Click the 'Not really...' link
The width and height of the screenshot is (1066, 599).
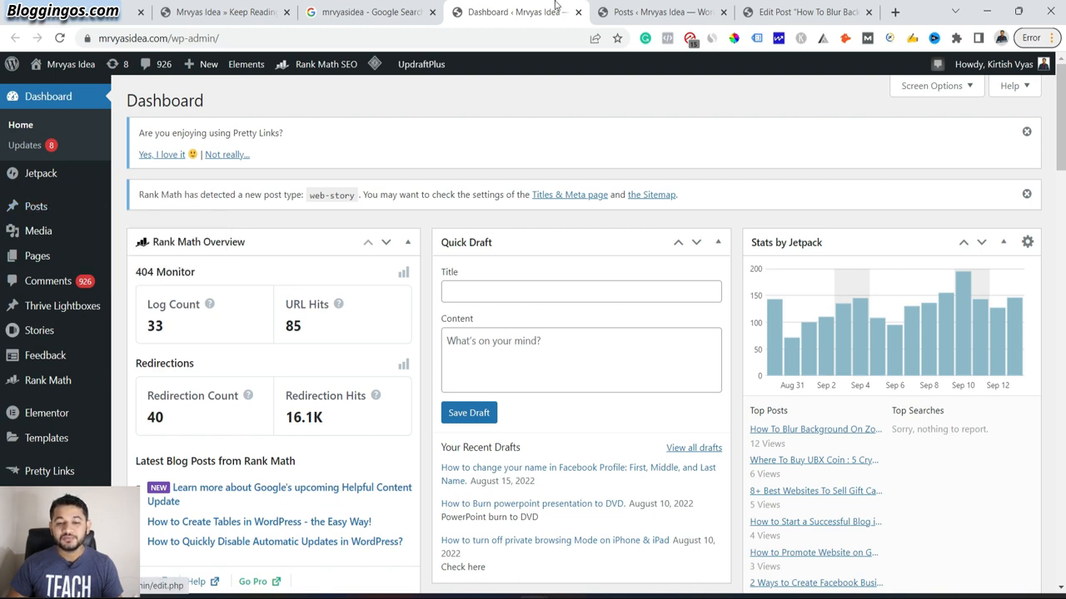tap(227, 155)
